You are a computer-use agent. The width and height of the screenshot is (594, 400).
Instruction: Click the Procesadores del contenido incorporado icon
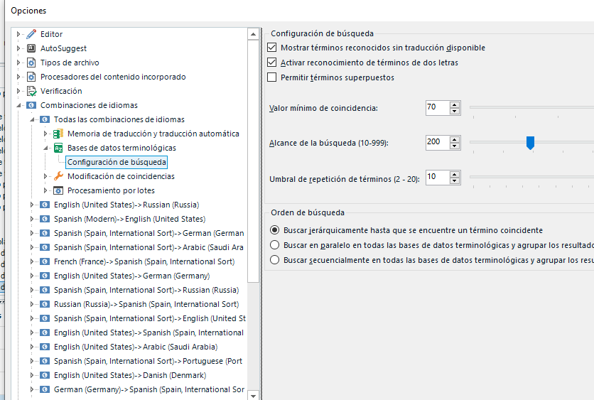31,77
